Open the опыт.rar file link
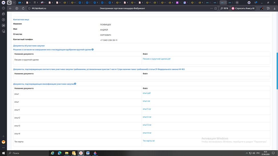Image resolution: width=278 pixels, height=156 pixels. (x=146, y=101)
